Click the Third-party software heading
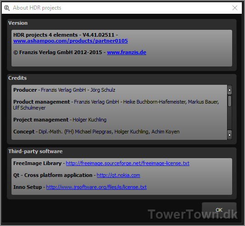Screen dimensions: 245x226 pyautogui.click(x=35, y=151)
